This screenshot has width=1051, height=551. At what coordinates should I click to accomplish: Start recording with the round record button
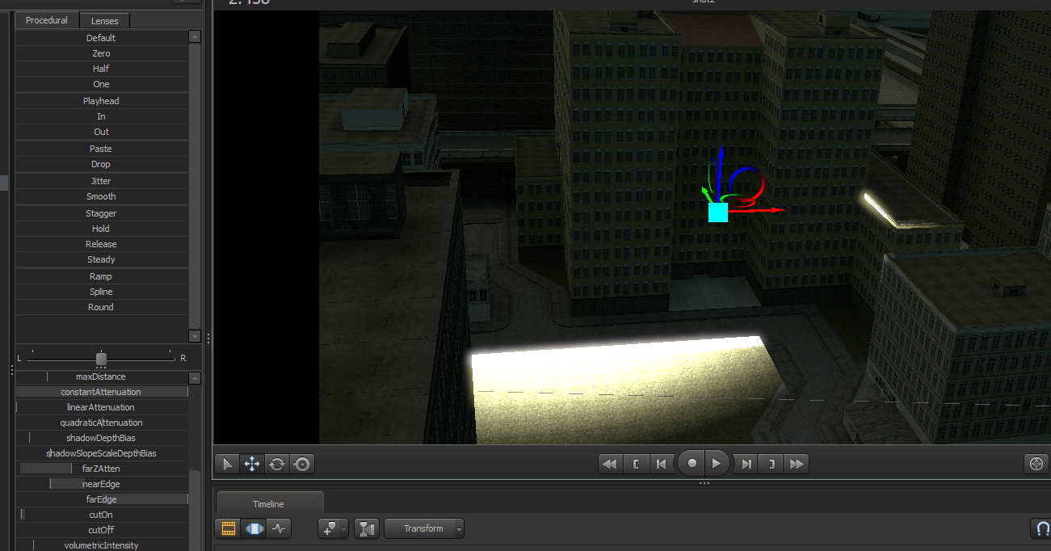click(x=692, y=464)
